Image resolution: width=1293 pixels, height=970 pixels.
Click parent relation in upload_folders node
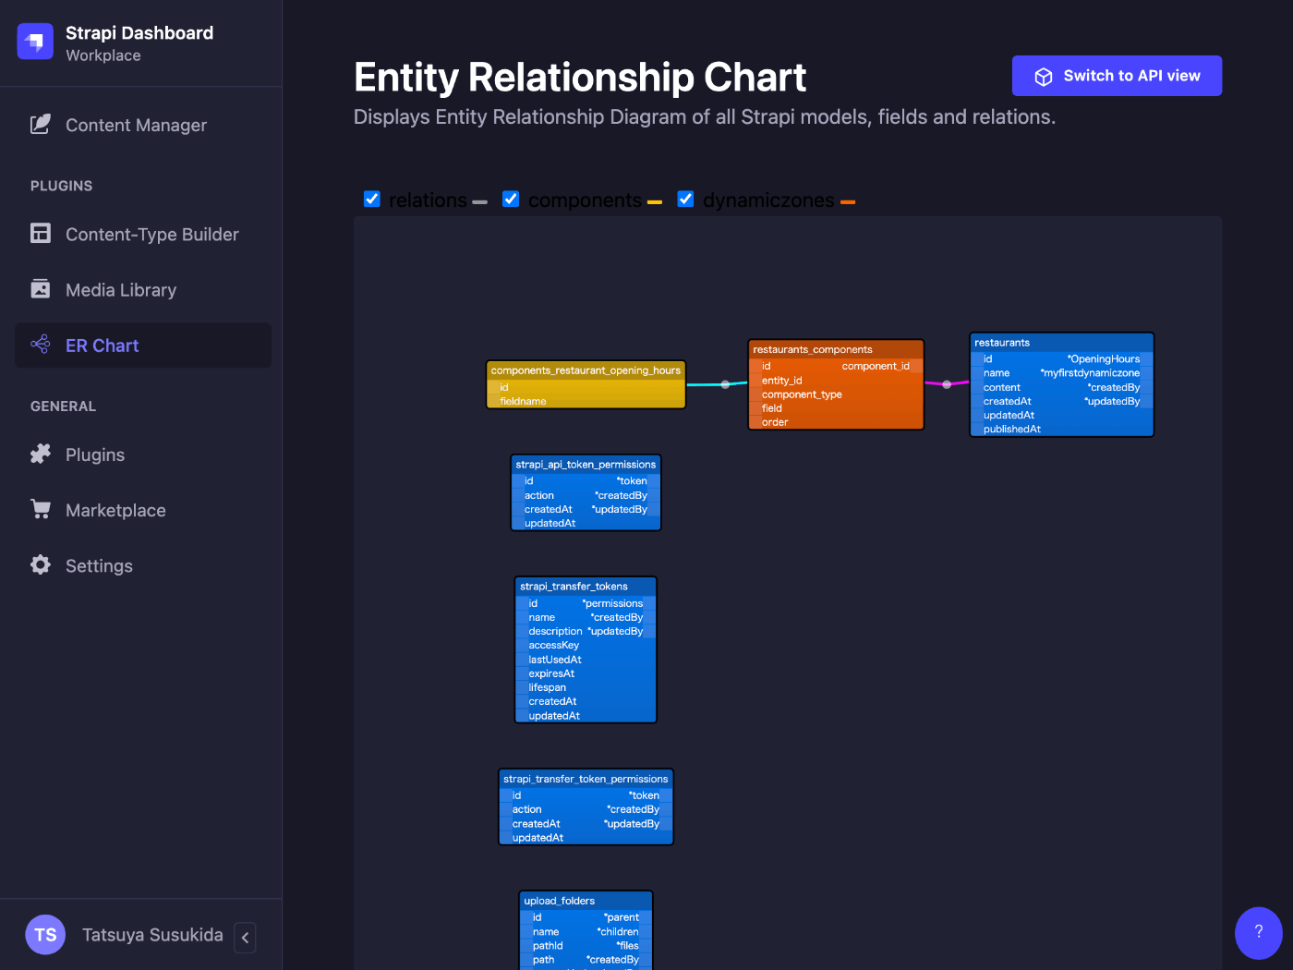pos(622,917)
